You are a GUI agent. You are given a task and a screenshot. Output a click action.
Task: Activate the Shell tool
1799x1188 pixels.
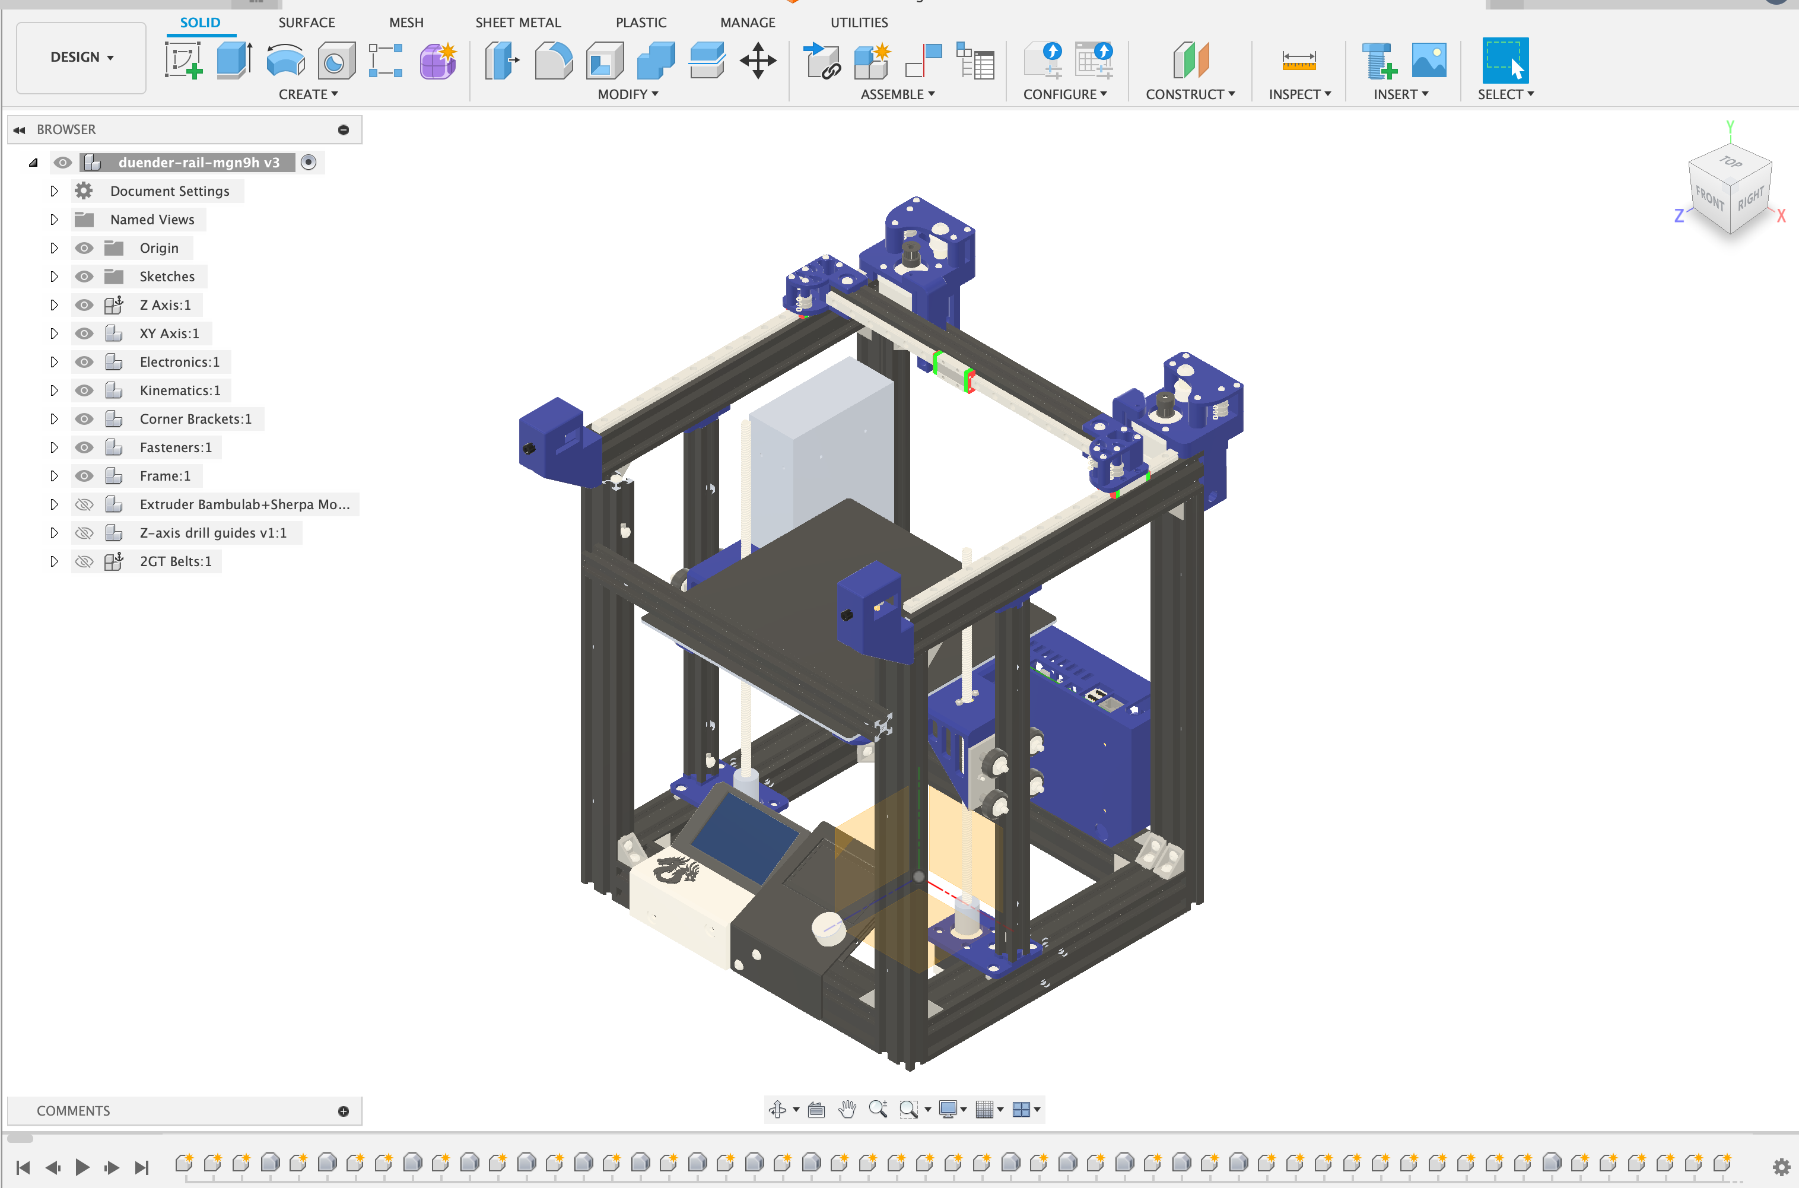[603, 61]
